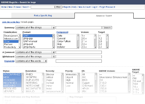
Task: Select enhancement in Severity list
Action: pos(54,92)
